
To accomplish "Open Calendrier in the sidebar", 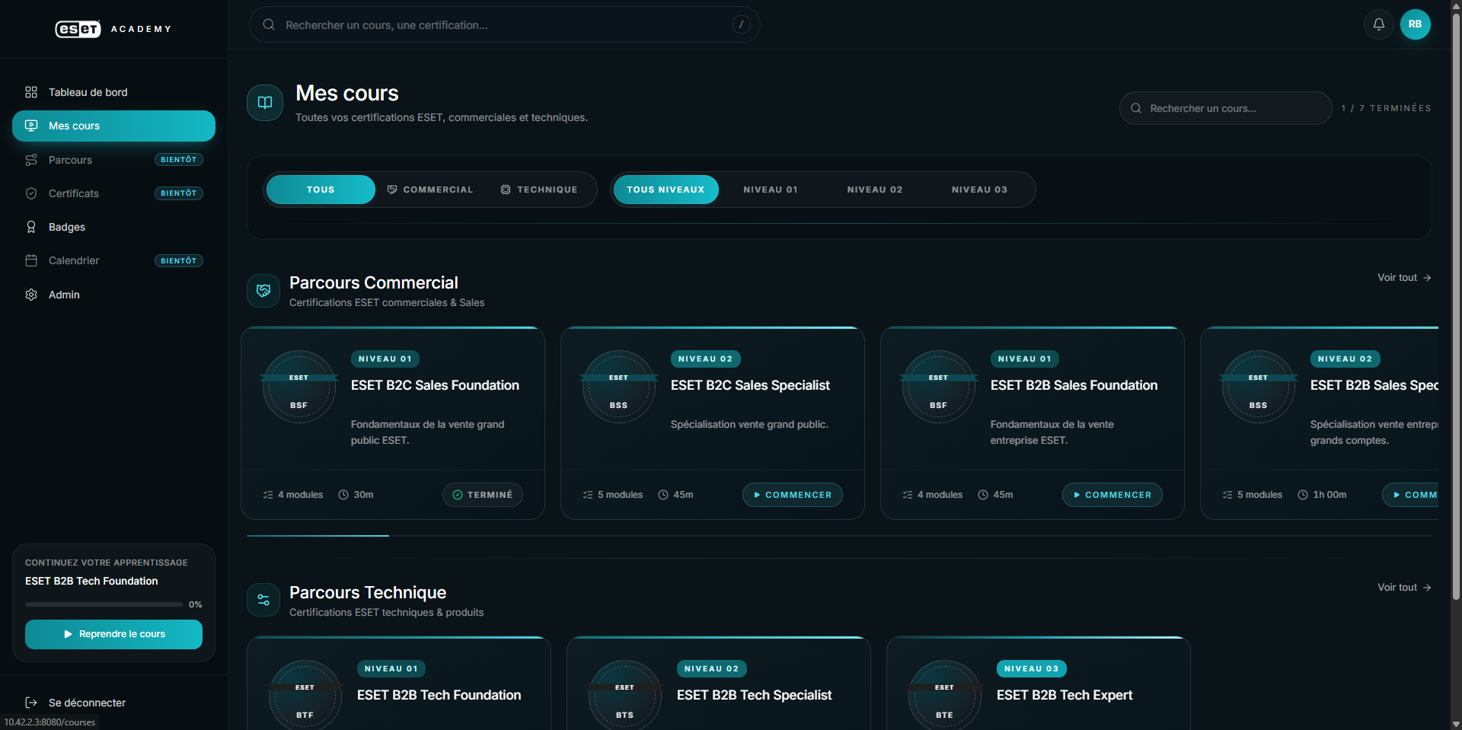I will pyautogui.click(x=113, y=260).
